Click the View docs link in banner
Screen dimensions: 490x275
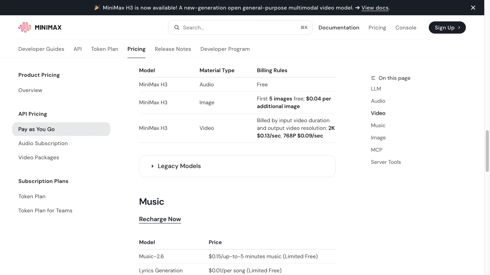click(375, 8)
